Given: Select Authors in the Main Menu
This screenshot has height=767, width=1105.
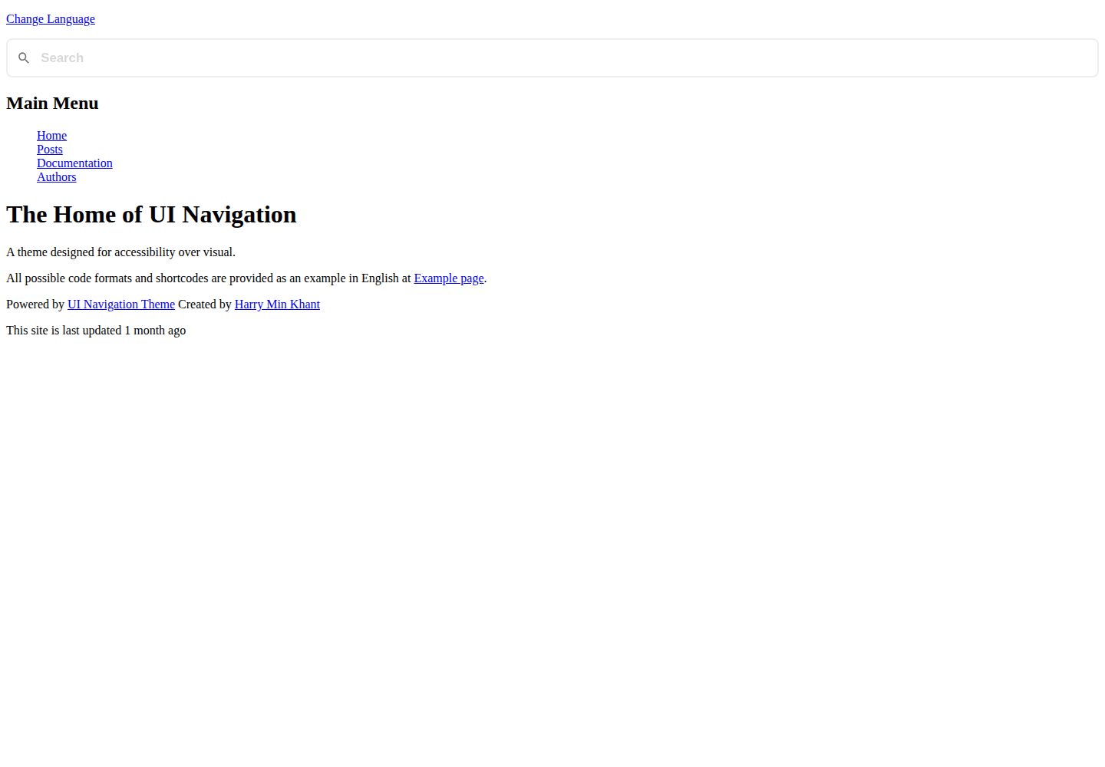Looking at the screenshot, I should pyautogui.click(x=57, y=177).
